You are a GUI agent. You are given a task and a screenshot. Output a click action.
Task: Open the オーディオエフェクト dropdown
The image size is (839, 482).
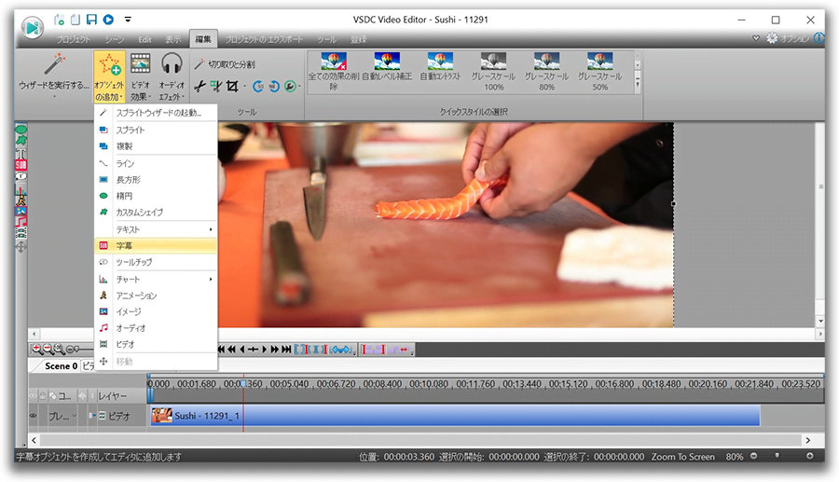point(171,75)
